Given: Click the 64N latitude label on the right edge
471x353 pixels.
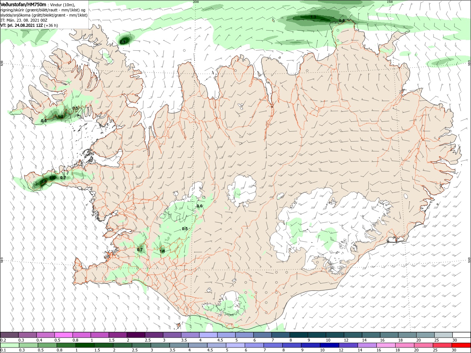Looking at the screenshot, I should [469, 260].
